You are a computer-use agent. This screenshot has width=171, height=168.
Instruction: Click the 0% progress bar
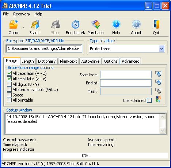tap(85, 156)
